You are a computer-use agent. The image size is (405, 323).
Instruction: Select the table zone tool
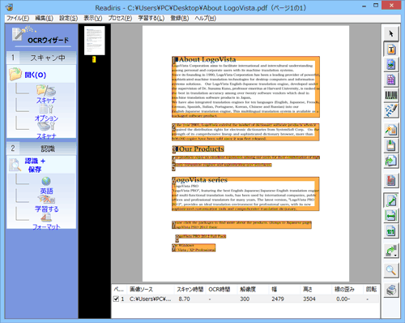[391, 80]
